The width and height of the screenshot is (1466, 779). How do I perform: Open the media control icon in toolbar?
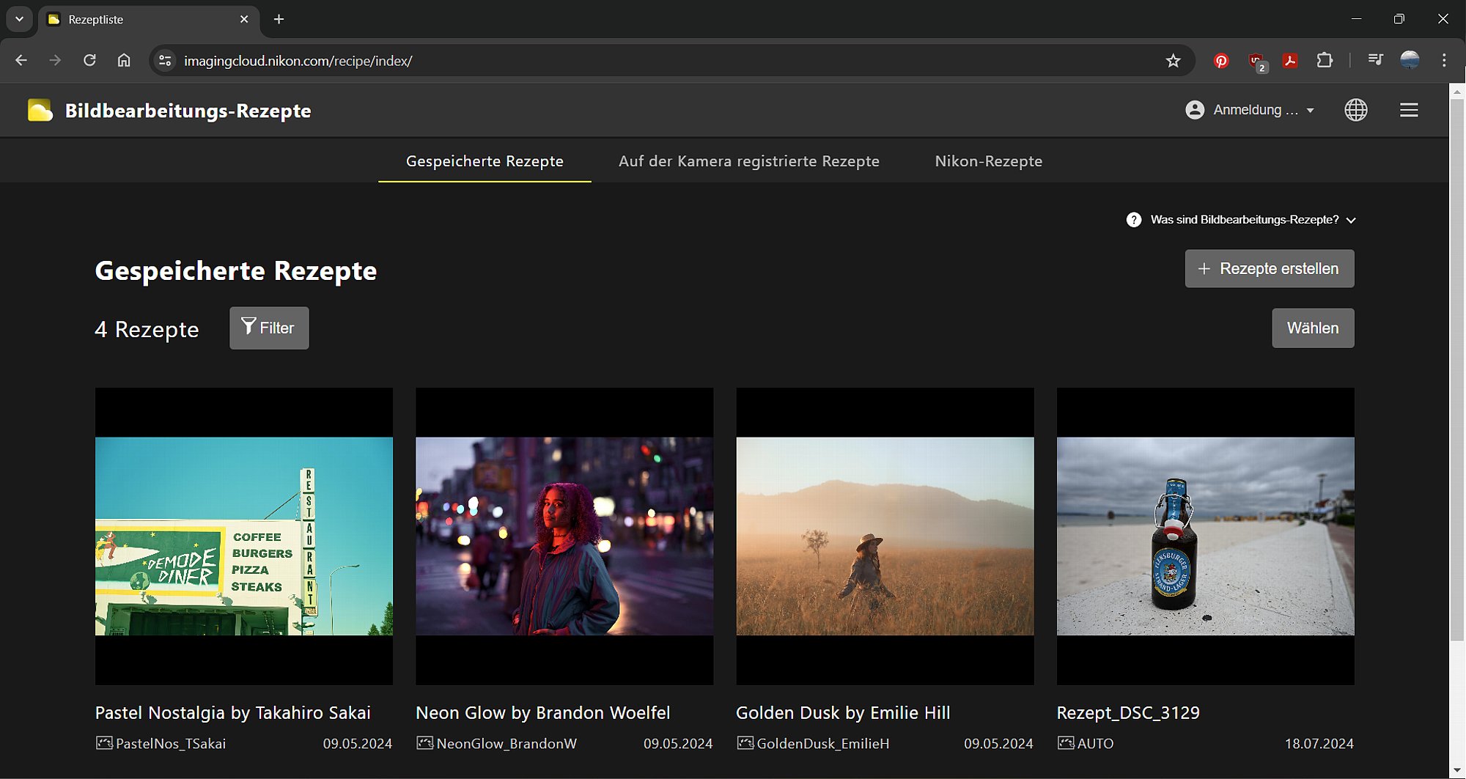(x=1375, y=61)
